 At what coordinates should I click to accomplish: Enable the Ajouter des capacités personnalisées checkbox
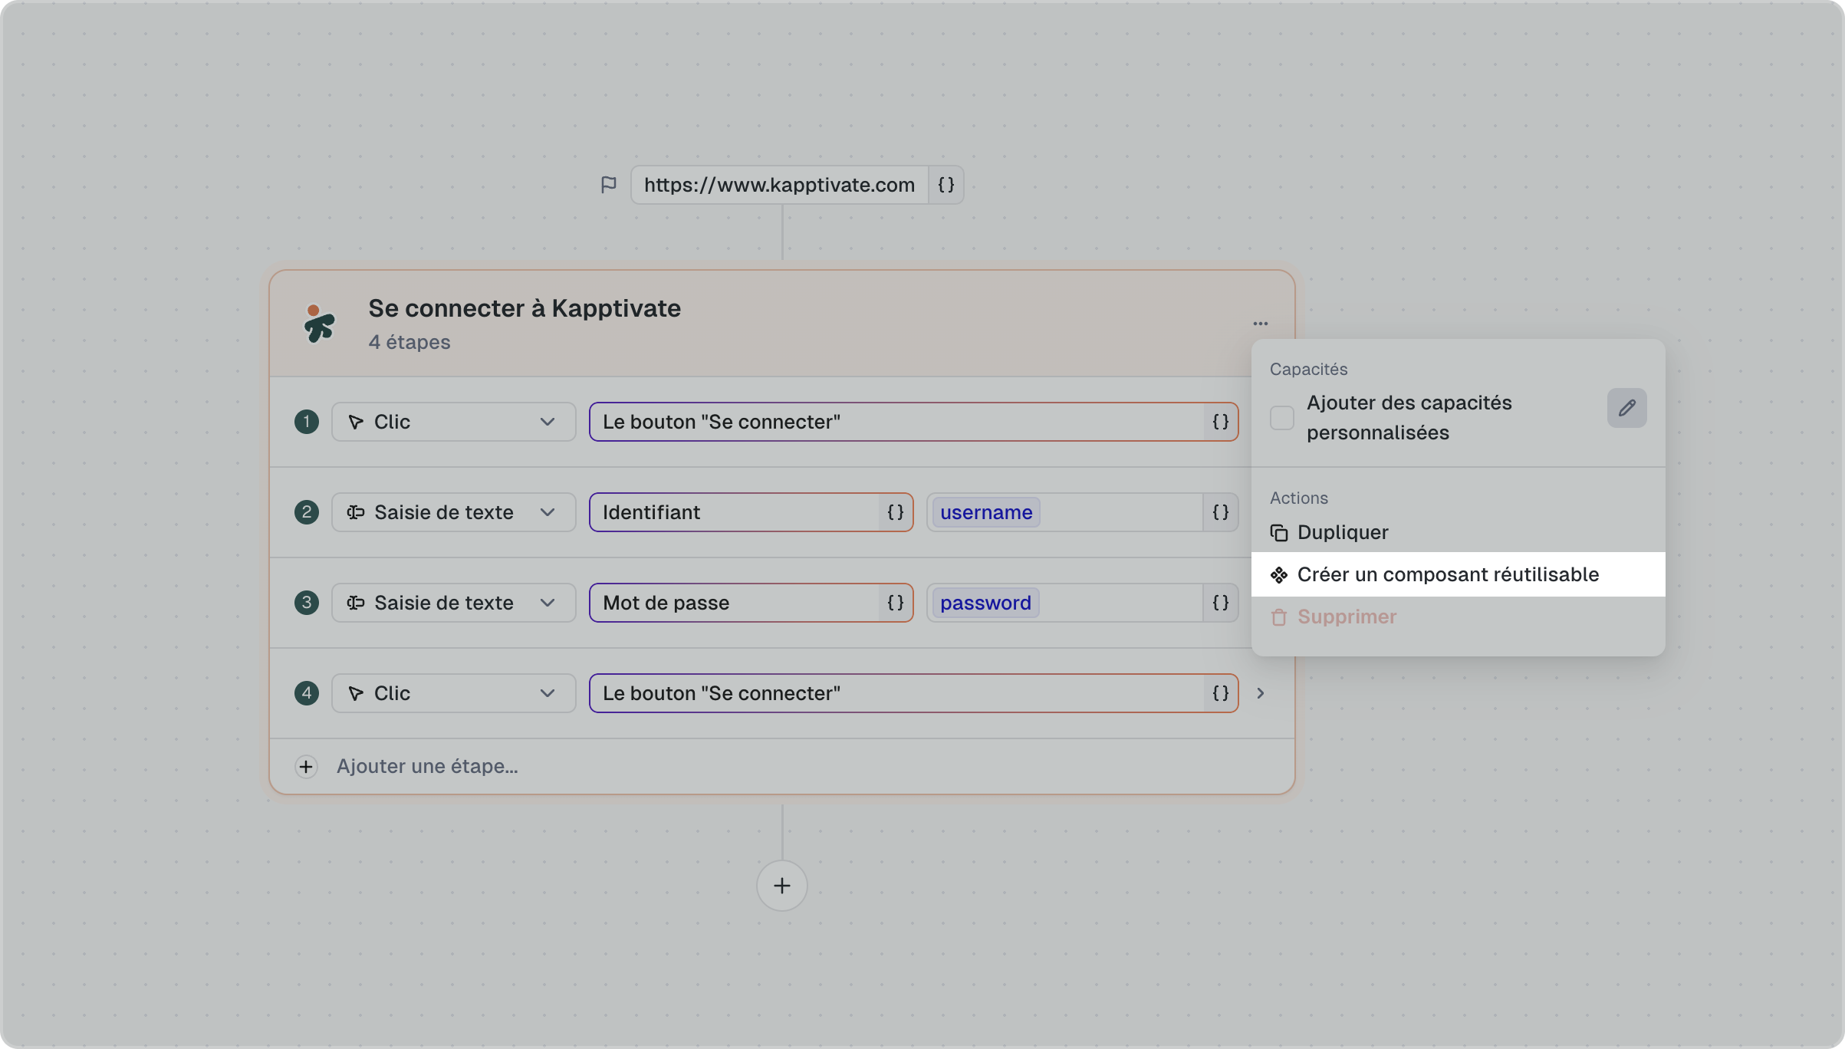(x=1281, y=418)
